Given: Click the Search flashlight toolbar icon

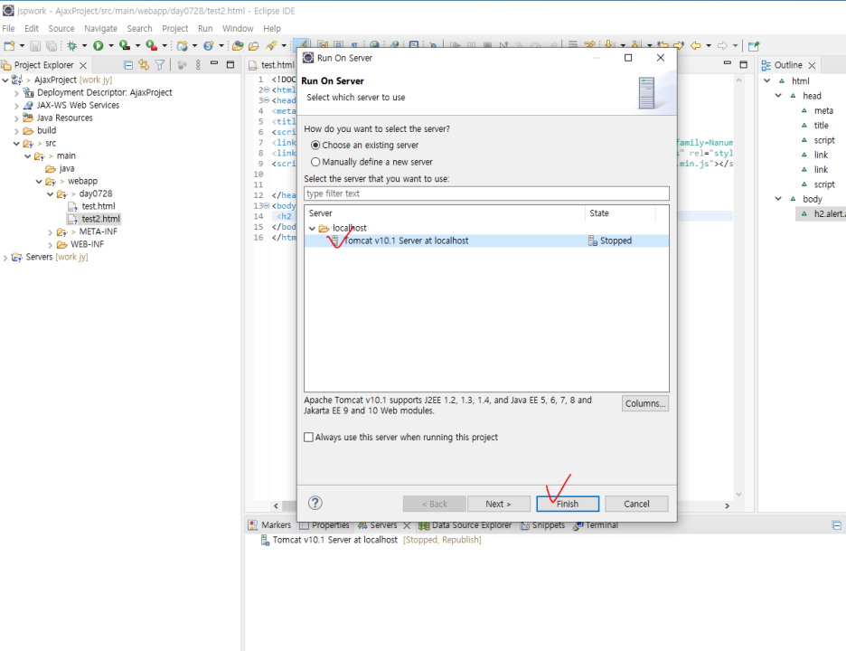Looking at the screenshot, I should coord(271,46).
